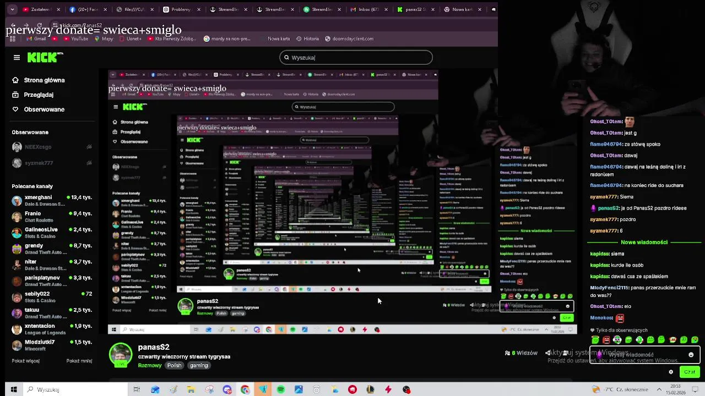Open recommended channel takuu

(52, 312)
